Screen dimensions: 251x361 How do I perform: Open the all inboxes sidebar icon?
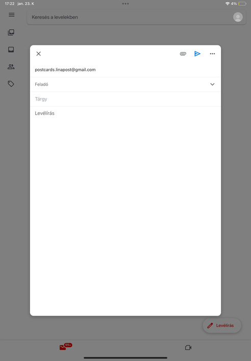click(x=11, y=32)
